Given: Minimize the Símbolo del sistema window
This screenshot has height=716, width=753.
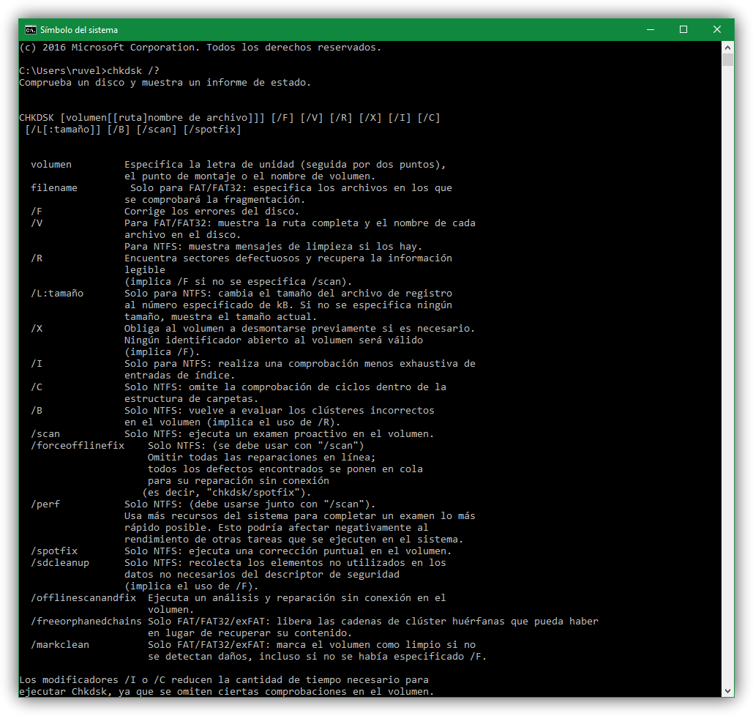Looking at the screenshot, I should tap(651, 30).
